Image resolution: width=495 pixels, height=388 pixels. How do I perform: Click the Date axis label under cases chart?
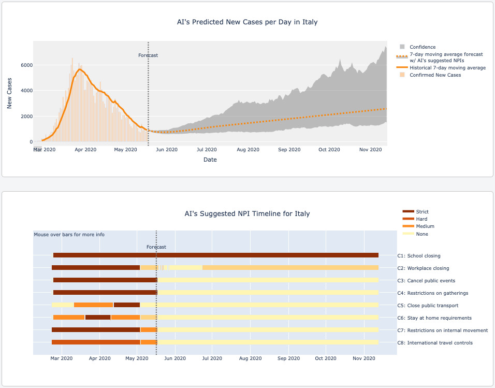[x=210, y=160]
